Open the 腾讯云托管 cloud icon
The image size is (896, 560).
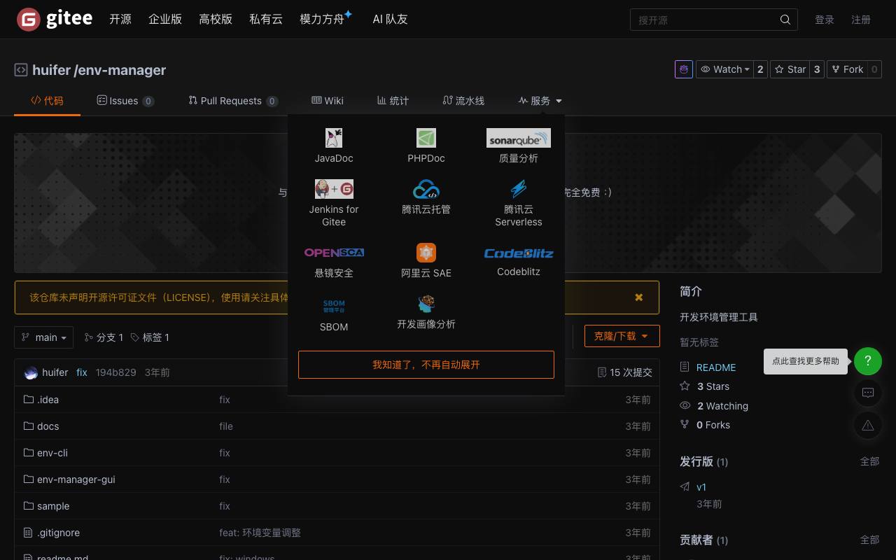click(x=426, y=189)
